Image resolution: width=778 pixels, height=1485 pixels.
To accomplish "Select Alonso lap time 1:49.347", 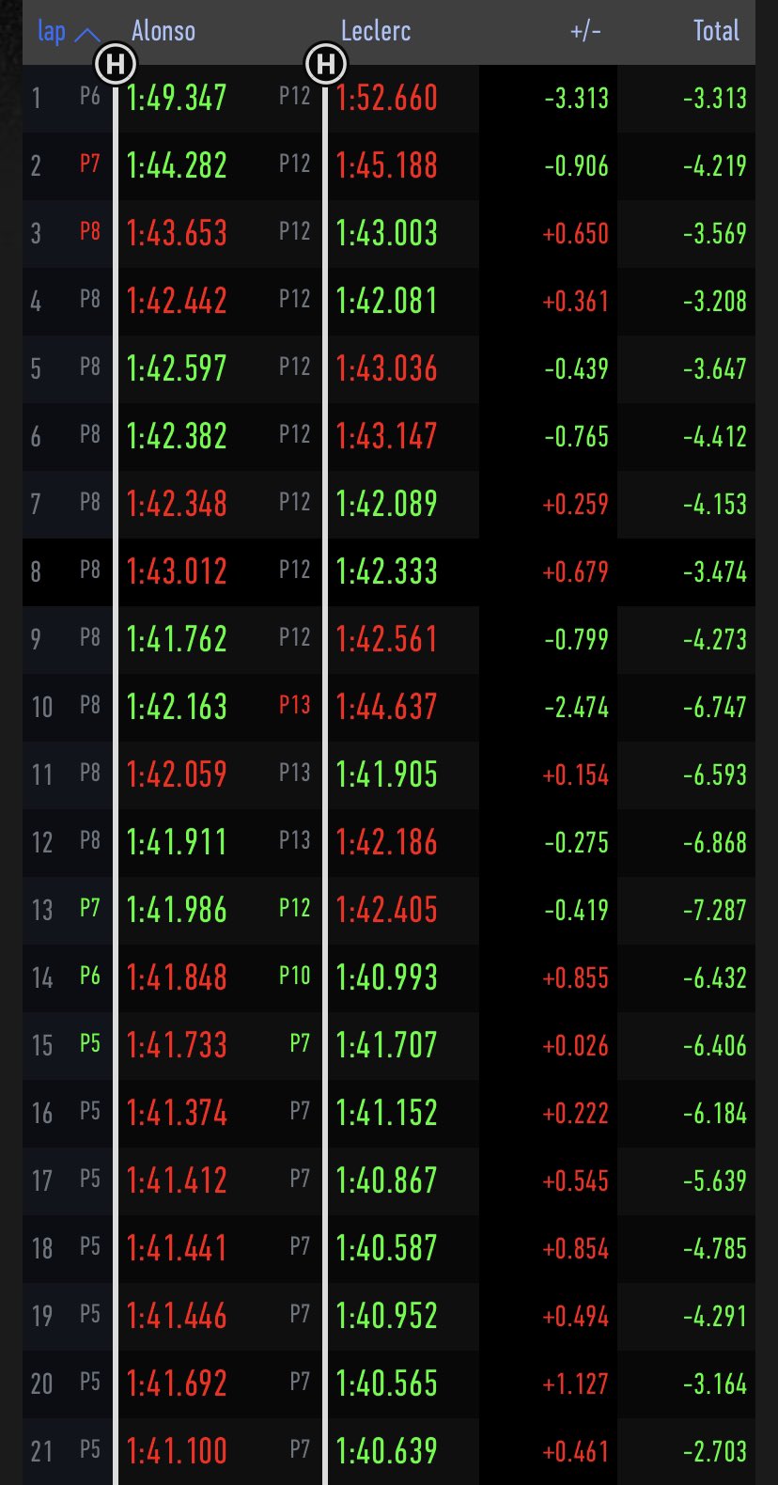I will [177, 98].
